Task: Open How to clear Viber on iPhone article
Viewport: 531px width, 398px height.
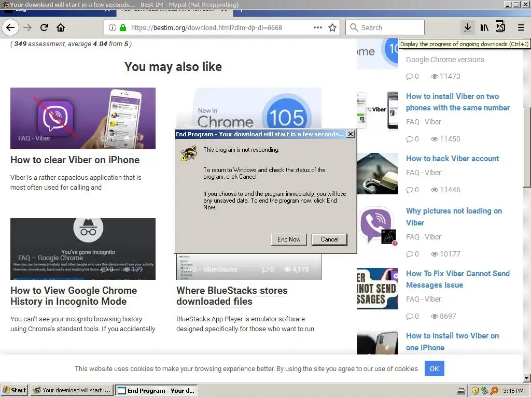Action: (75, 160)
